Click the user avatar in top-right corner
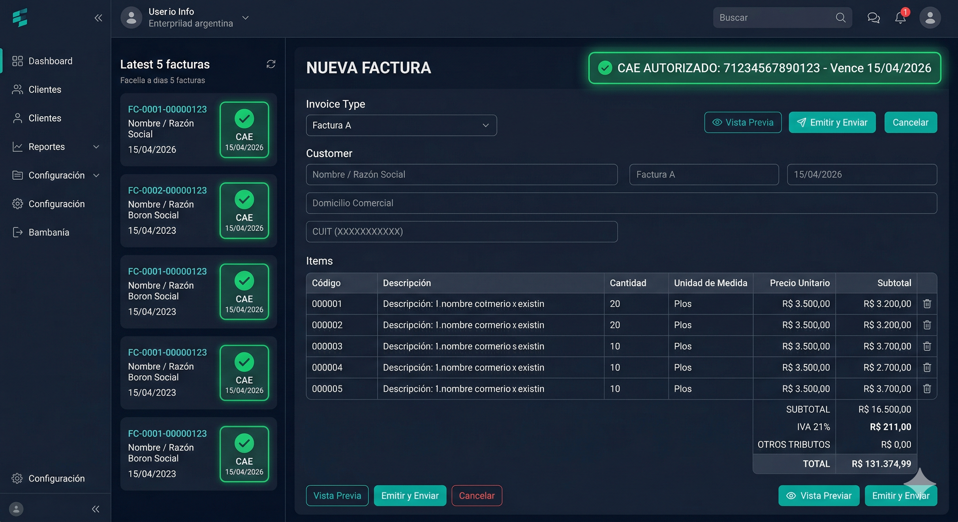This screenshot has height=522, width=958. (930, 17)
